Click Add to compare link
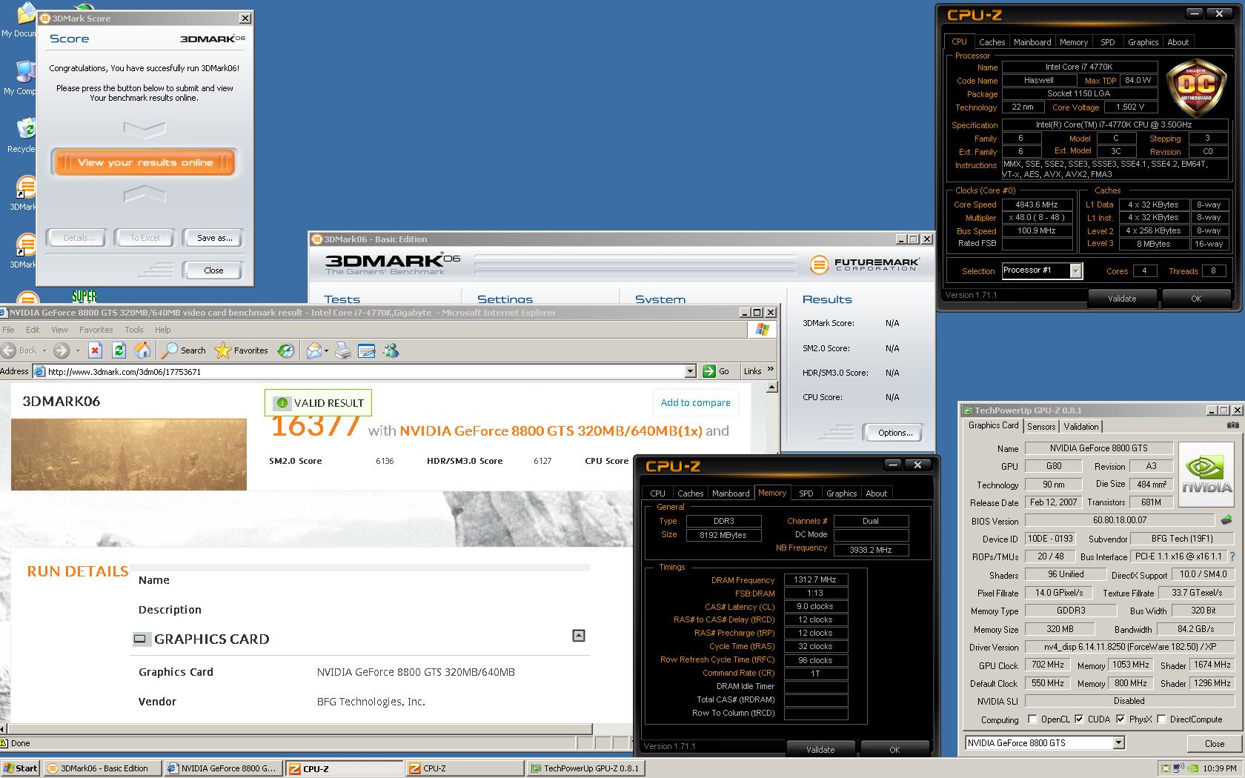 (695, 402)
